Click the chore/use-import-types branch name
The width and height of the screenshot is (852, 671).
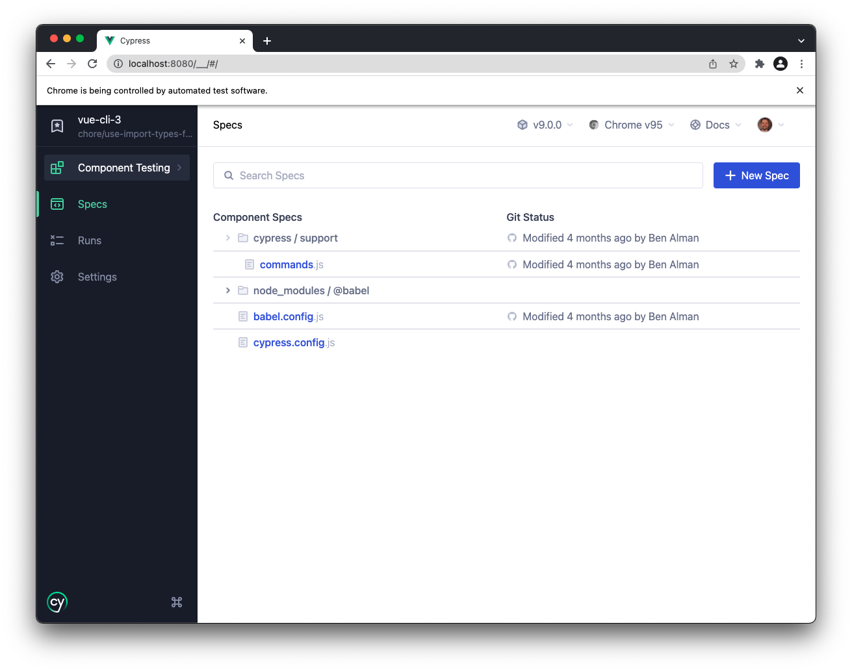pos(135,134)
